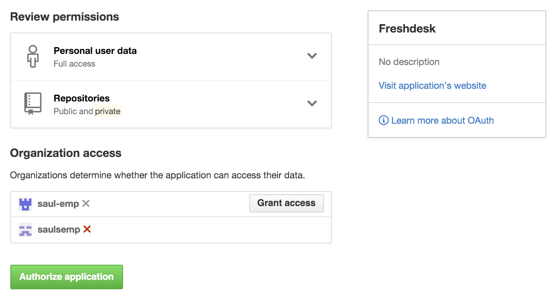Image resolution: width=555 pixels, height=298 pixels.
Task: Click the person icon beside Personal user data
Action: (x=33, y=56)
